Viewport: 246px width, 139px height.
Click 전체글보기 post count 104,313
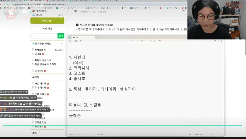pyautogui.click(x=59, y=50)
